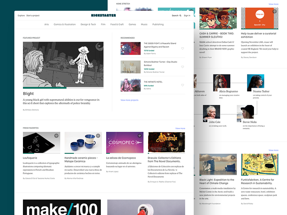Screen dimensions: 287x215
Task: Save Dracula Collector's Editions via heart icon
Action: [181, 136]
